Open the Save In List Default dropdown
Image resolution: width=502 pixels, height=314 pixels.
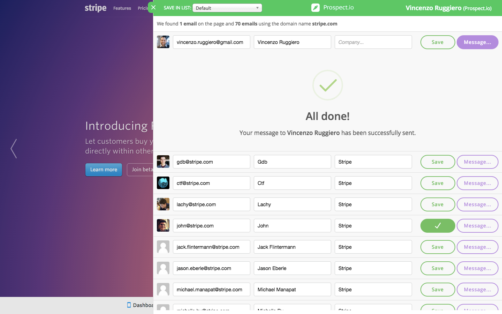coord(227,8)
